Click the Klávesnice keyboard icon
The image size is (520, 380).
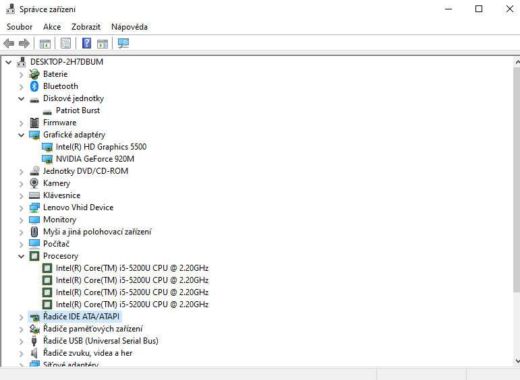click(34, 195)
